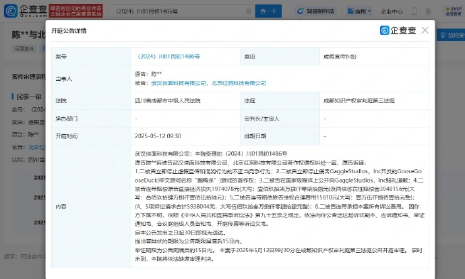Open the 武汉侠面科技有限公司 defendant link

pos(178,83)
